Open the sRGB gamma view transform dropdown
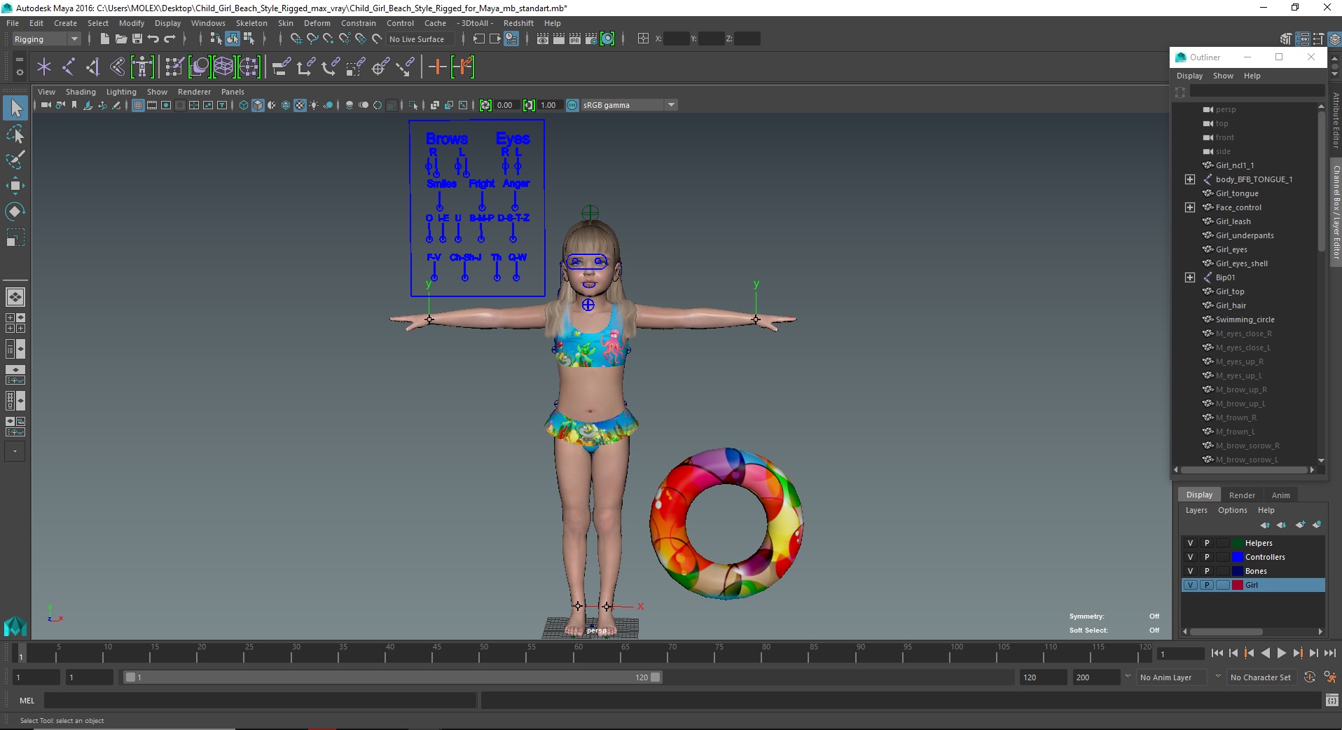Image resolution: width=1342 pixels, height=730 pixels. pos(629,105)
